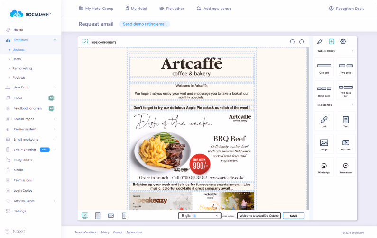
Task: Expand the User Data menu chevron
Action: click(55, 88)
